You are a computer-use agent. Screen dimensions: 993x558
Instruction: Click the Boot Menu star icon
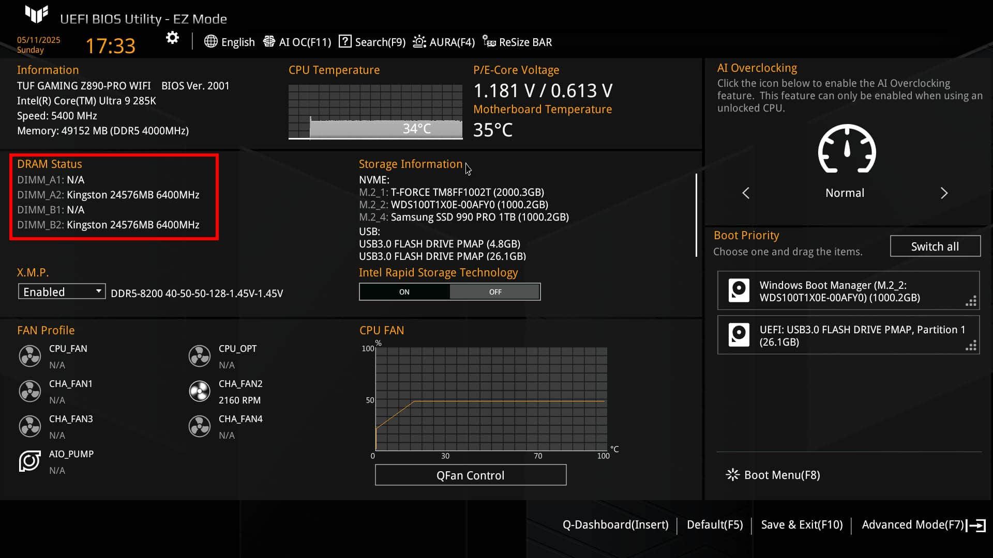tap(732, 475)
